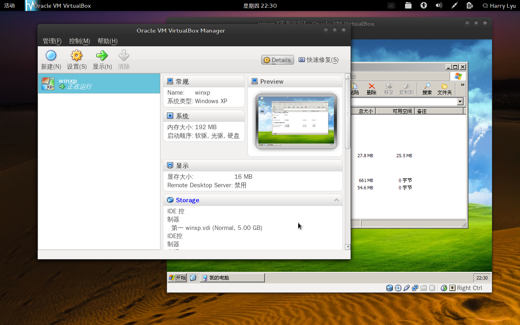Viewport: 520px width, 325px height.
Task: Click the details pane vertical scrollbar thumb
Action: [x=347, y=114]
